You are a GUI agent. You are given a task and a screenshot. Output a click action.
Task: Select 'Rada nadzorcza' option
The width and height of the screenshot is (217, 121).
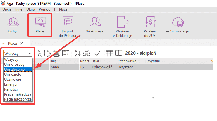pyautogui.click(x=17, y=99)
